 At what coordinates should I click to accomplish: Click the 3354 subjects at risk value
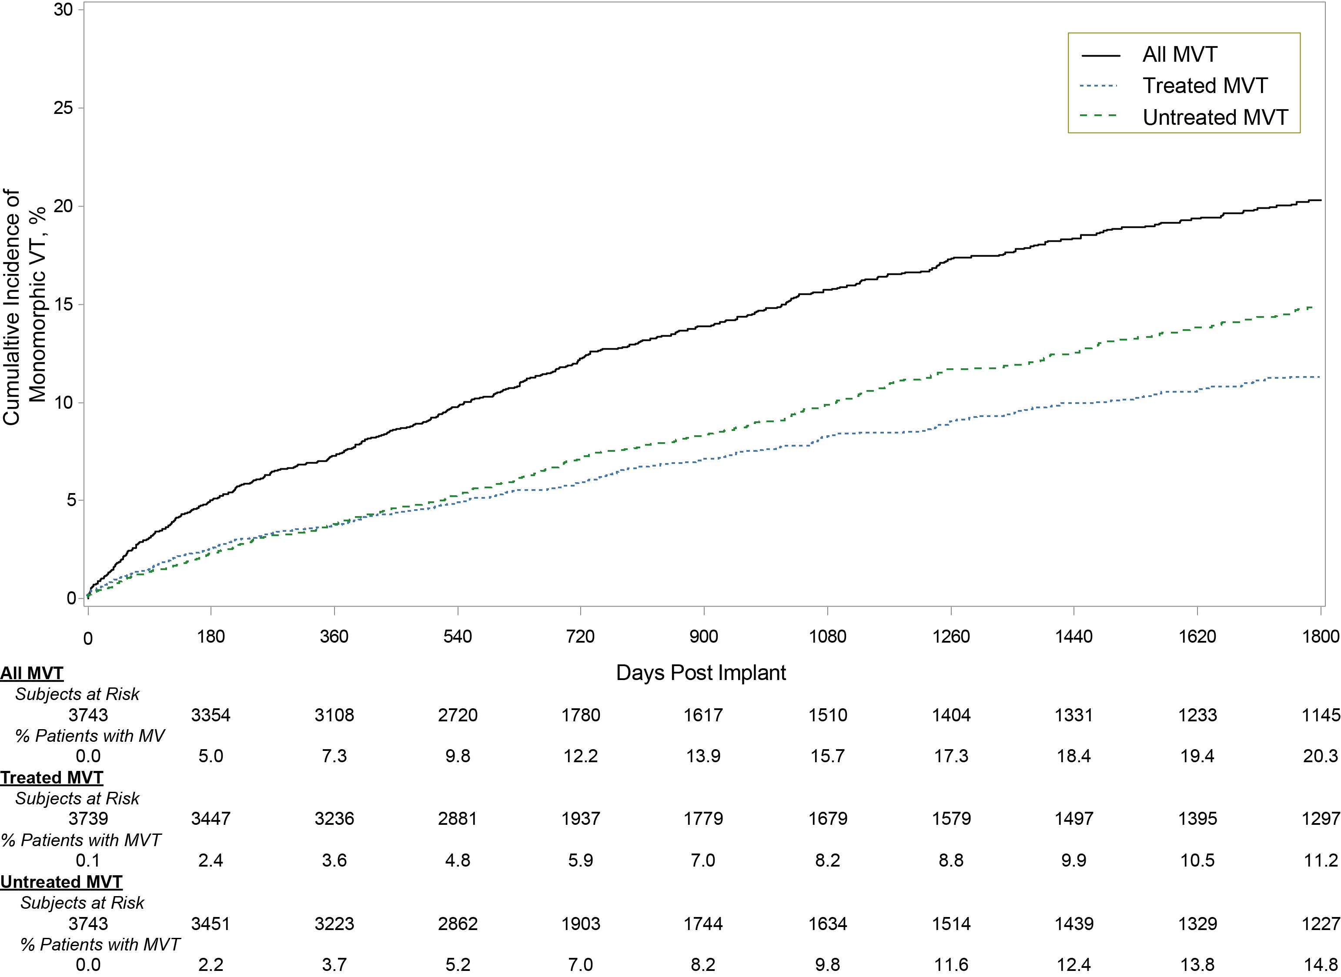pos(211,716)
